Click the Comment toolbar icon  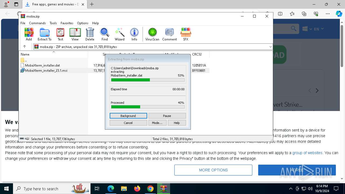pyautogui.click(x=170, y=34)
